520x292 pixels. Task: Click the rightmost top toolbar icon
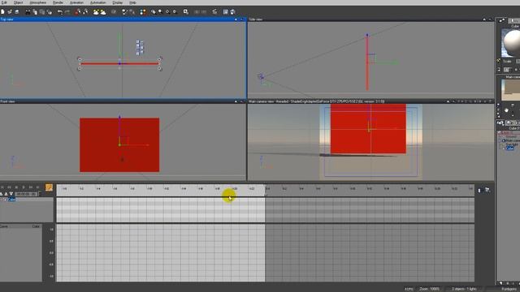233,12
